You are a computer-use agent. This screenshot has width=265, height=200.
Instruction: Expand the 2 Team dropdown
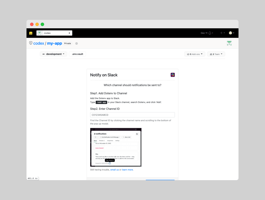[216, 54]
